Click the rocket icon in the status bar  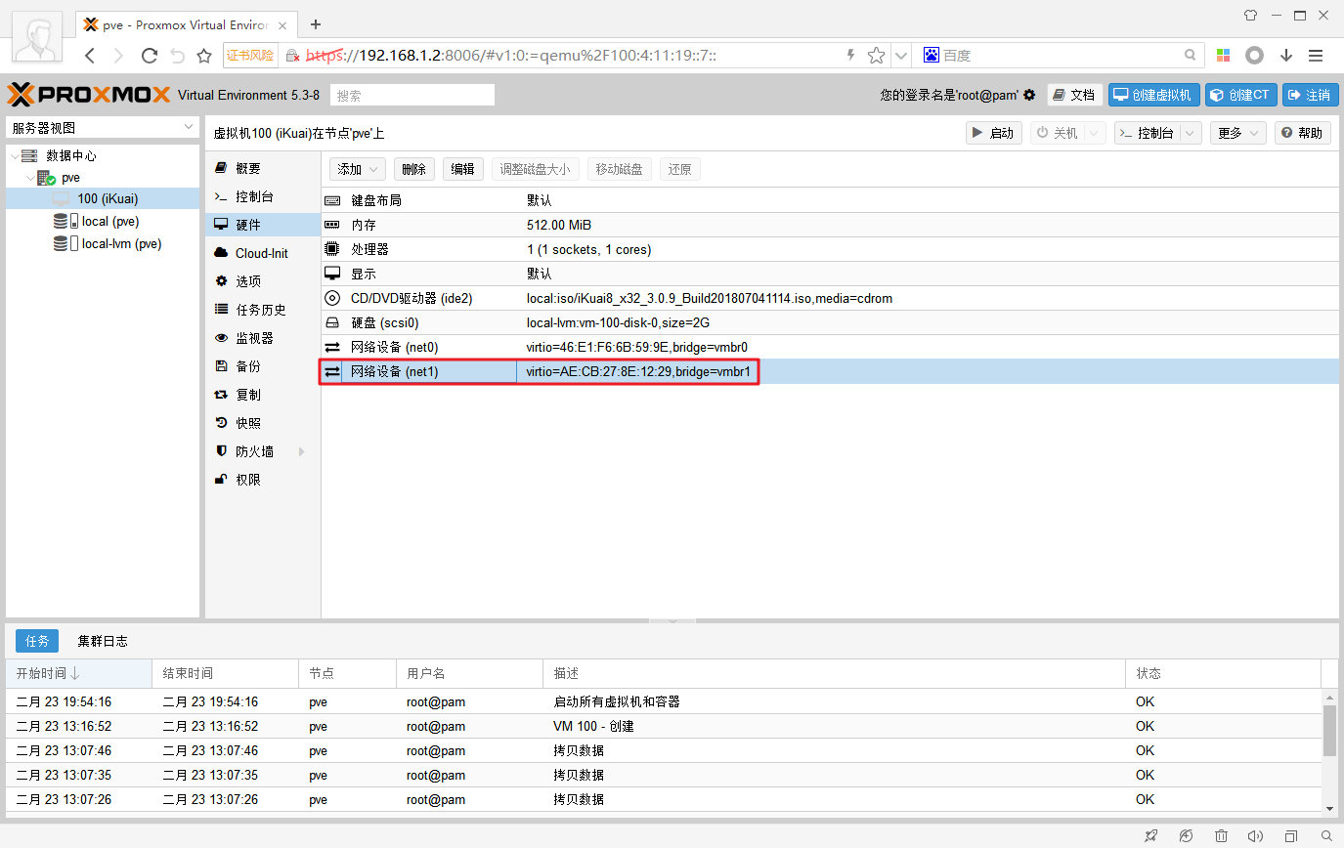1152,836
